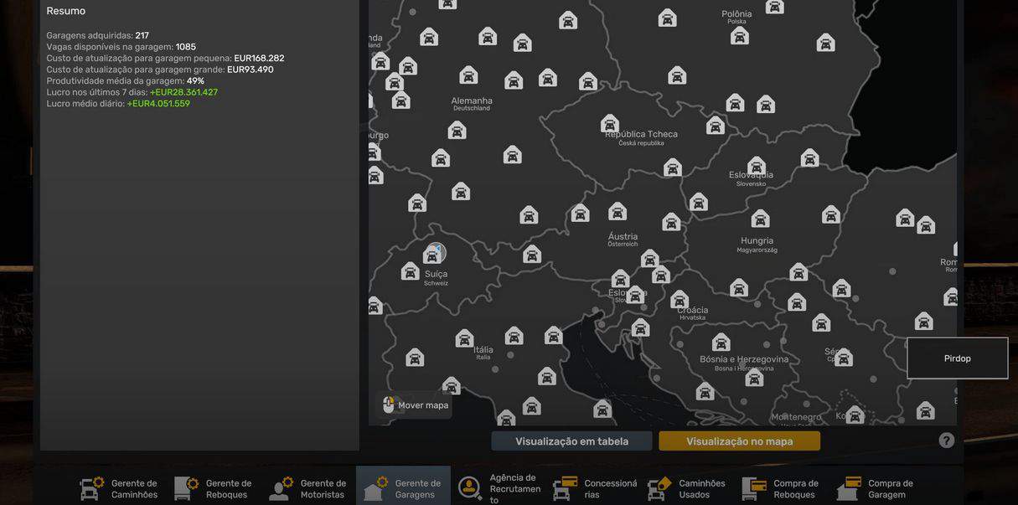The image size is (1018, 505).
Task: Go to Concessionárias truck dealer
Action: tap(595, 488)
